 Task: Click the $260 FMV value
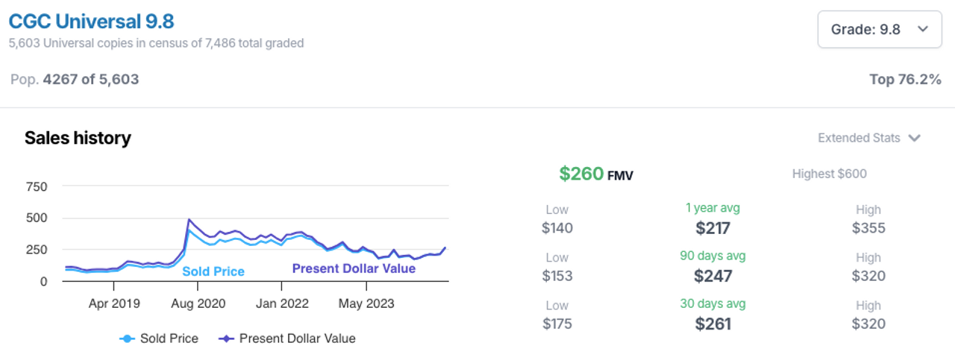pos(596,174)
